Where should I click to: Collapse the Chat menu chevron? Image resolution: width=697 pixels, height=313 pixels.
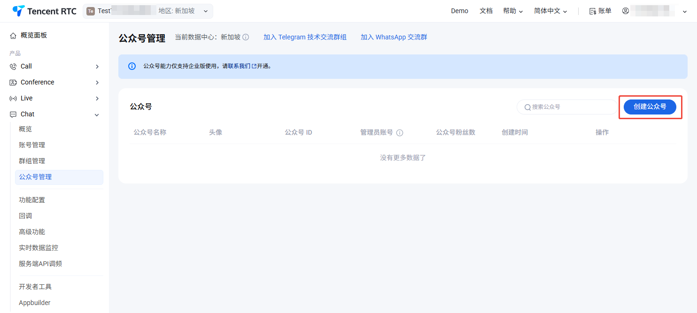97,115
